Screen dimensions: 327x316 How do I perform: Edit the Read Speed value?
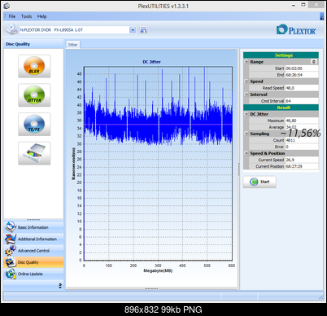point(302,88)
